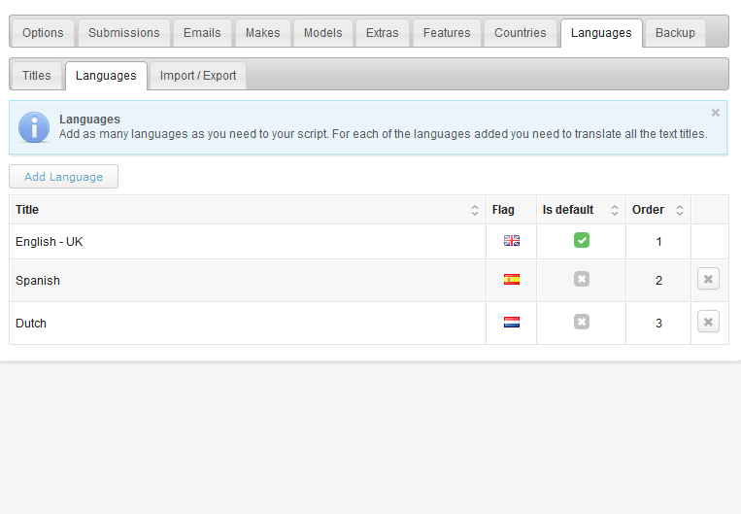Sort by Order column arrows
The width and height of the screenshot is (741, 514).
point(680,210)
